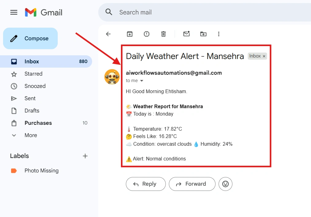Forward the email to someone

point(192,184)
